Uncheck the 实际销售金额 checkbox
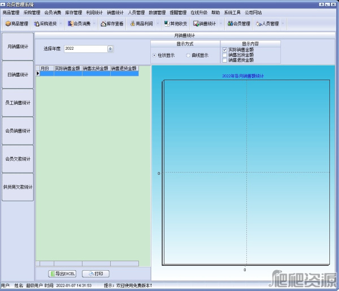This screenshot has height=291, width=339. click(x=225, y=50)
